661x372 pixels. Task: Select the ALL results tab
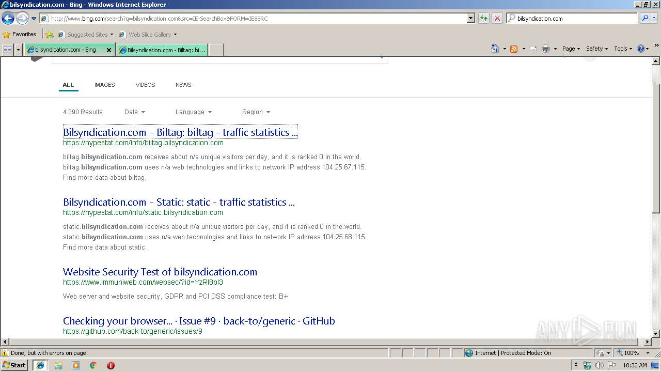pos(68,85)
